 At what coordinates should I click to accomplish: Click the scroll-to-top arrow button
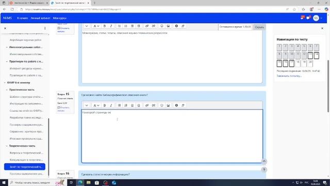click(264, 161)
